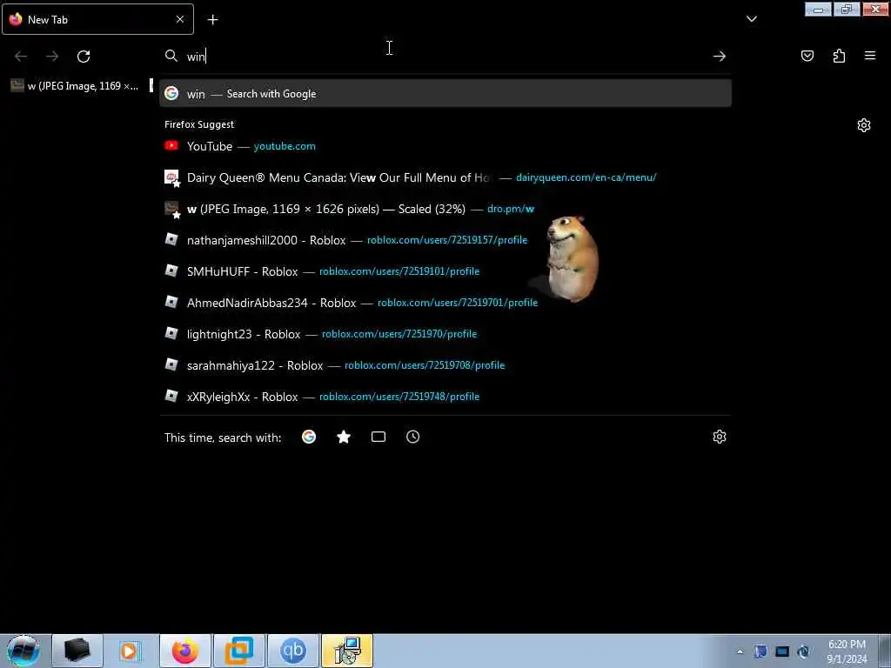The height and width of the screenshot is (668, 891).
Task: Open search settings gear in suggestions panel
Action: point(720,437)
